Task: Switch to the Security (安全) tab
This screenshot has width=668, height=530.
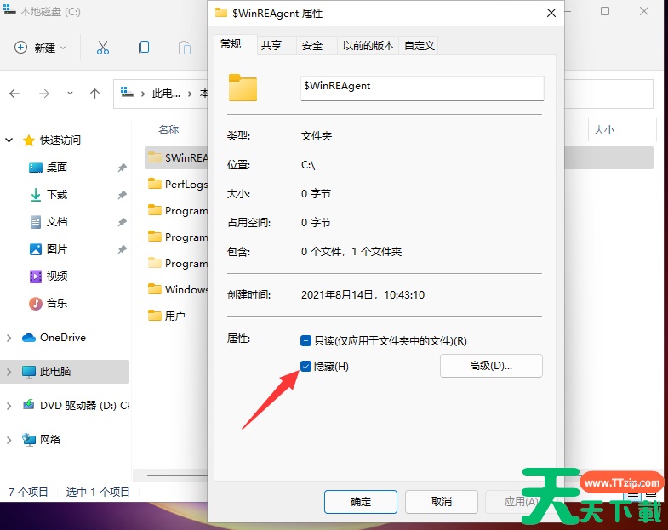Action: pyautogui.click(x=312, y=45)
